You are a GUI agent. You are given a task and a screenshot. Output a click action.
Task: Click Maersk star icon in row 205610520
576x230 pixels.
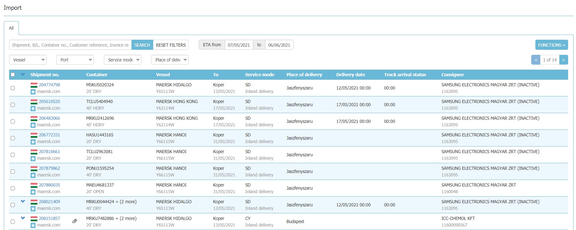[x=33, y=108]
